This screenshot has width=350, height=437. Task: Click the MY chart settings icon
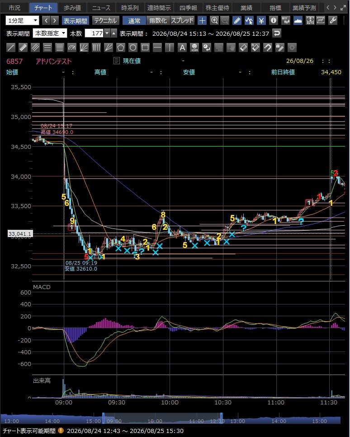(x=286, y=20)
